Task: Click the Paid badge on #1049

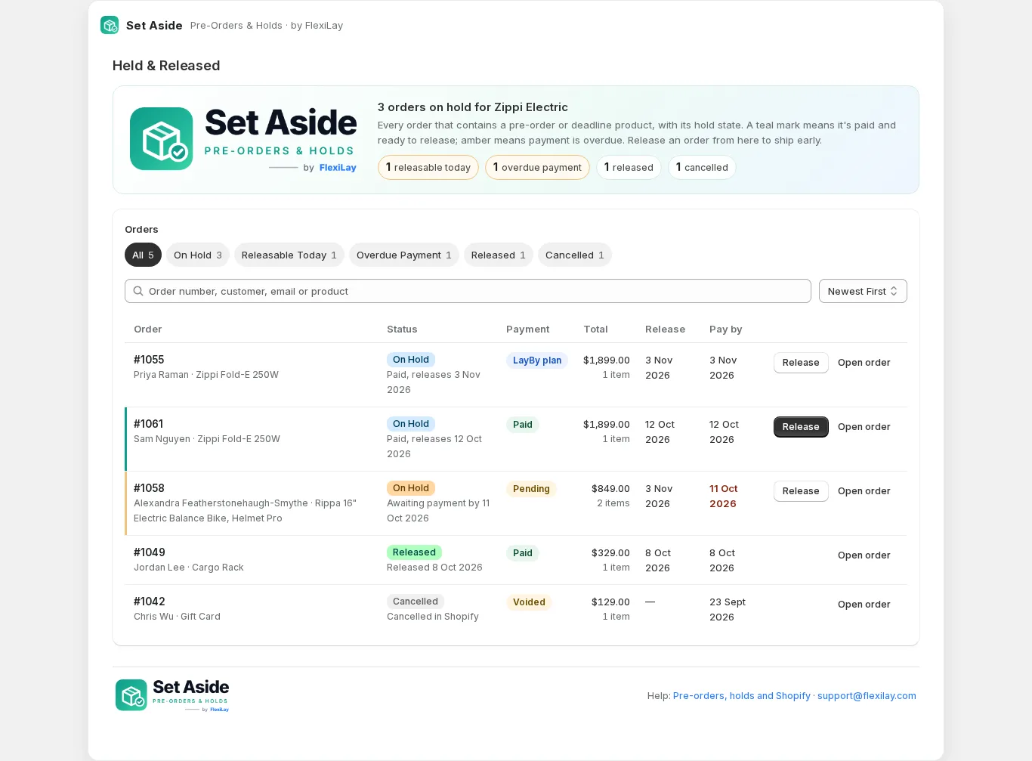Action: pyautogui.click(x=523, y=553)
